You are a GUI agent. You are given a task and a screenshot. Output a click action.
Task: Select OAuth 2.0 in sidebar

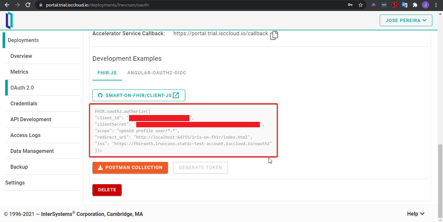43,88
